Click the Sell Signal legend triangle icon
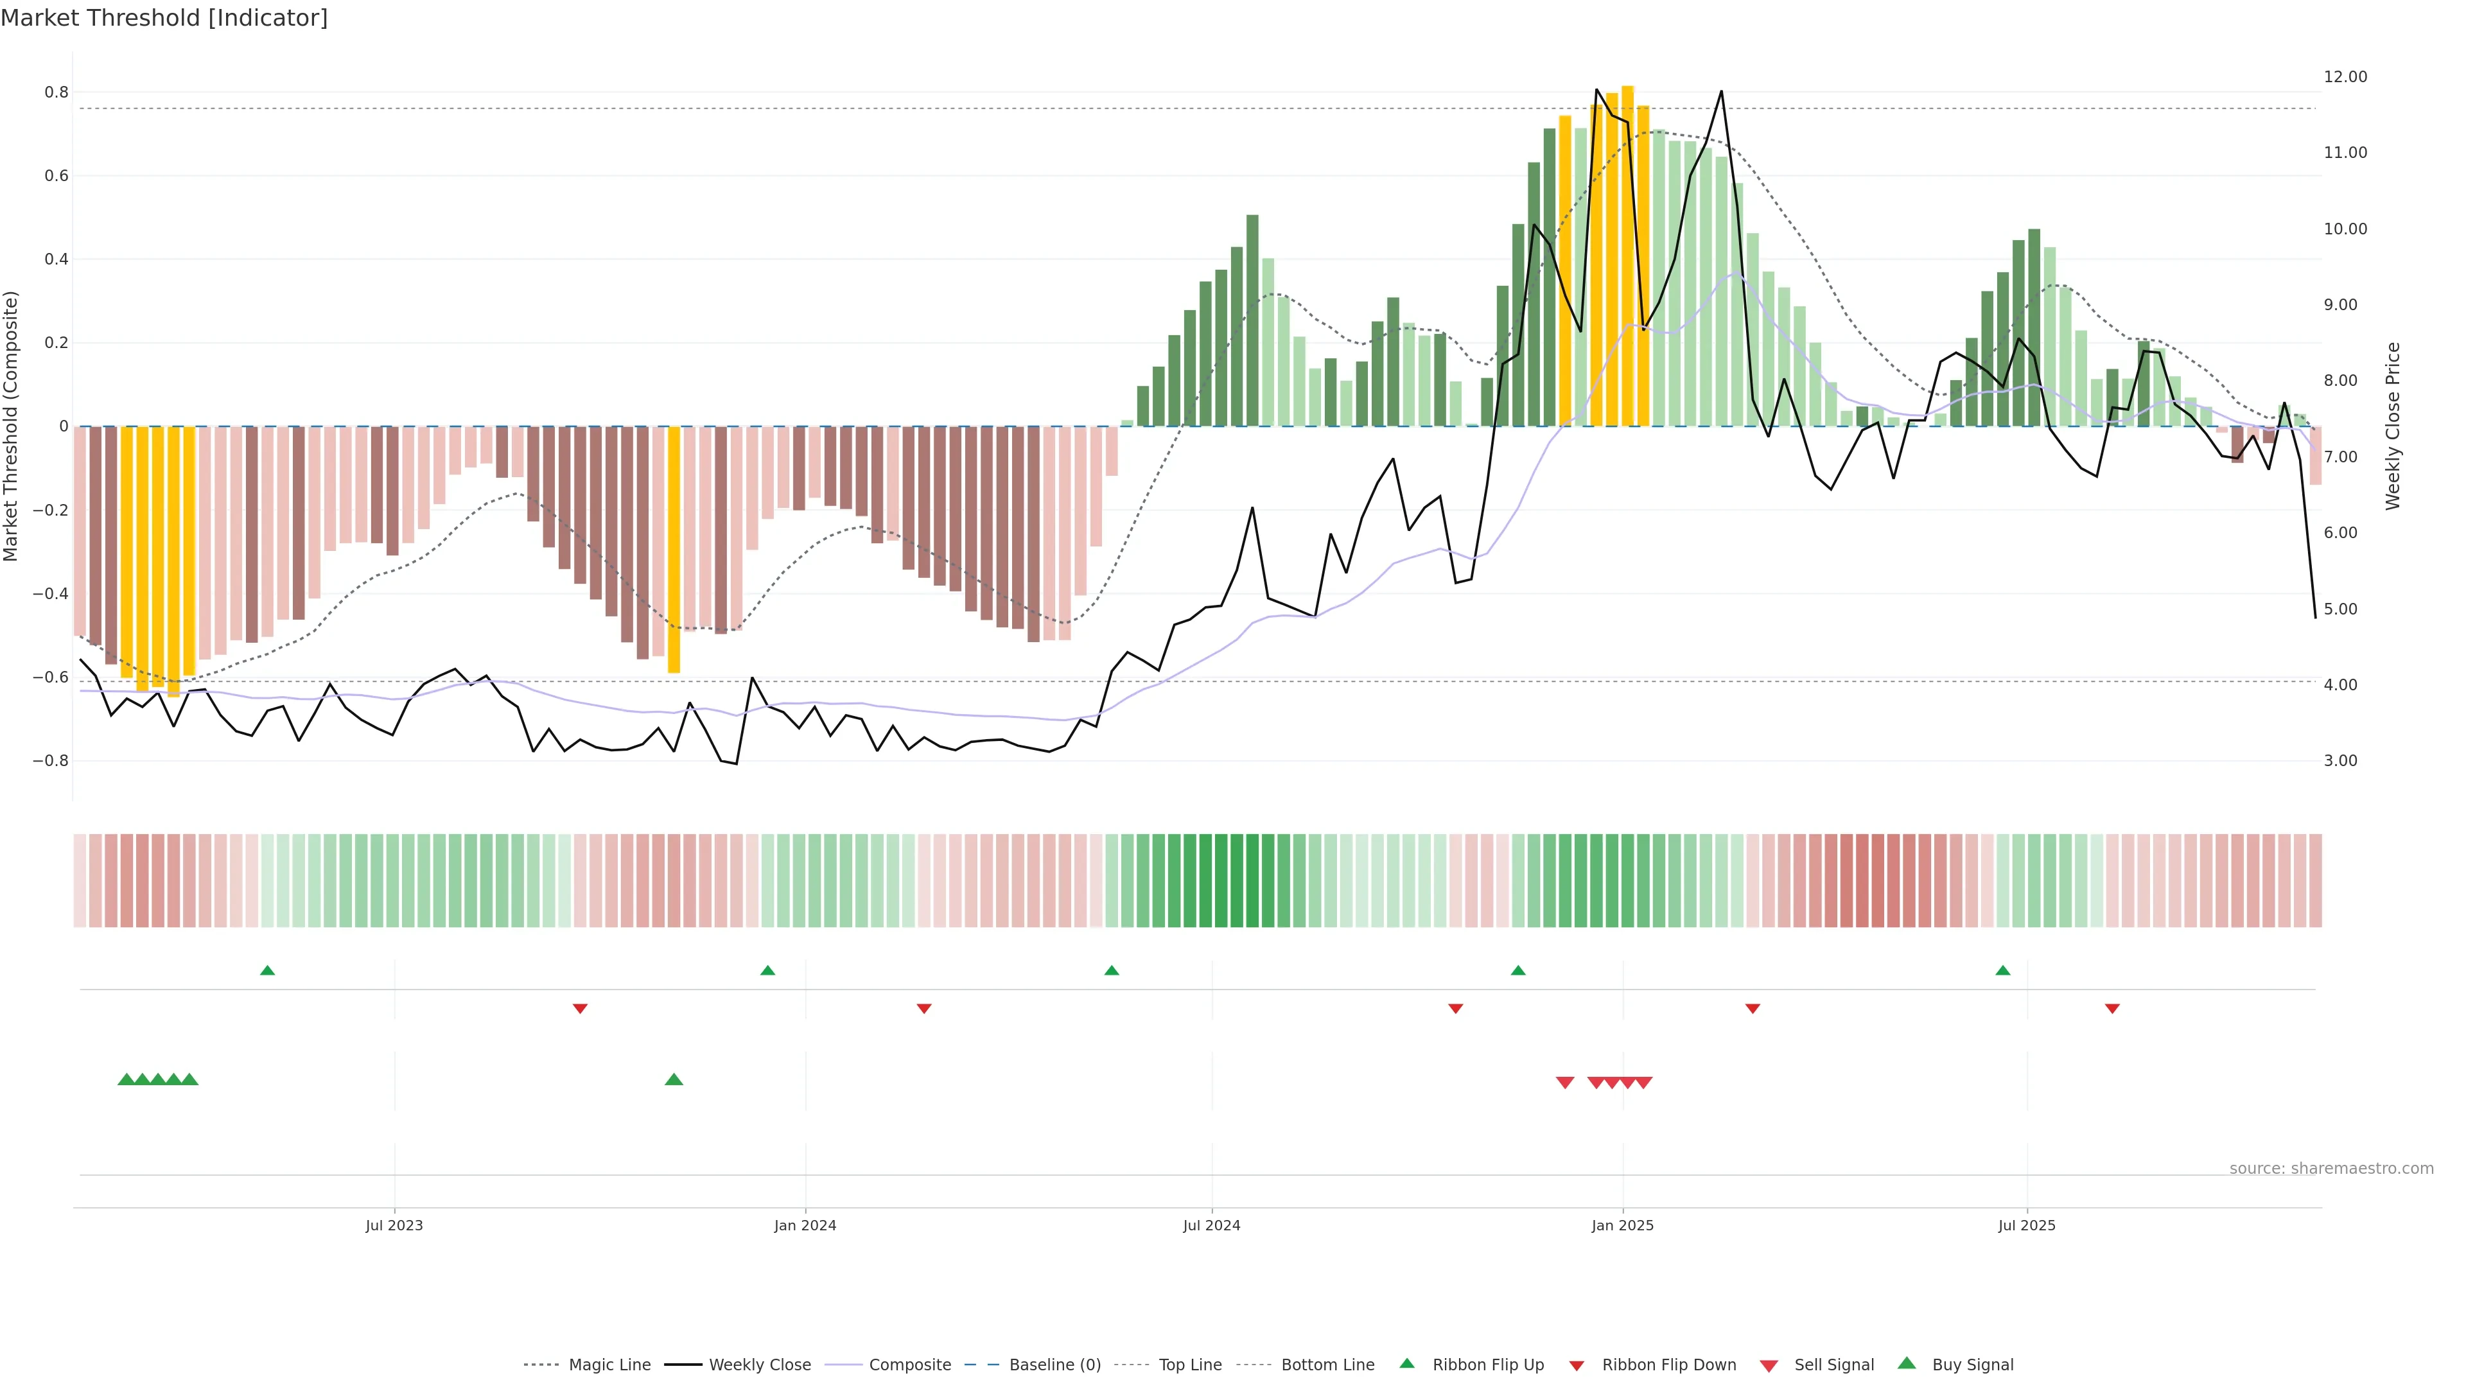The height and width of the screenshot is (1387, 2466). click(x=1768, y=1366)
